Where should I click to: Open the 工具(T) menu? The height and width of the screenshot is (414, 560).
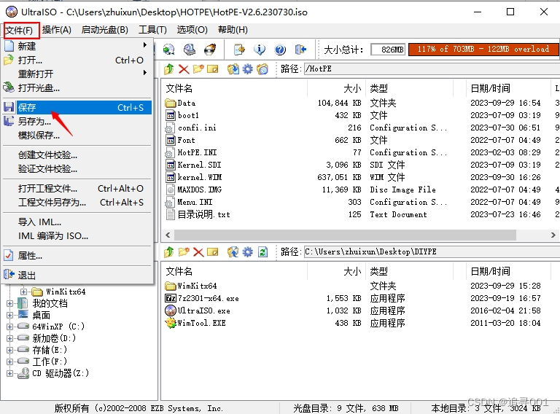tap(152, 30)
